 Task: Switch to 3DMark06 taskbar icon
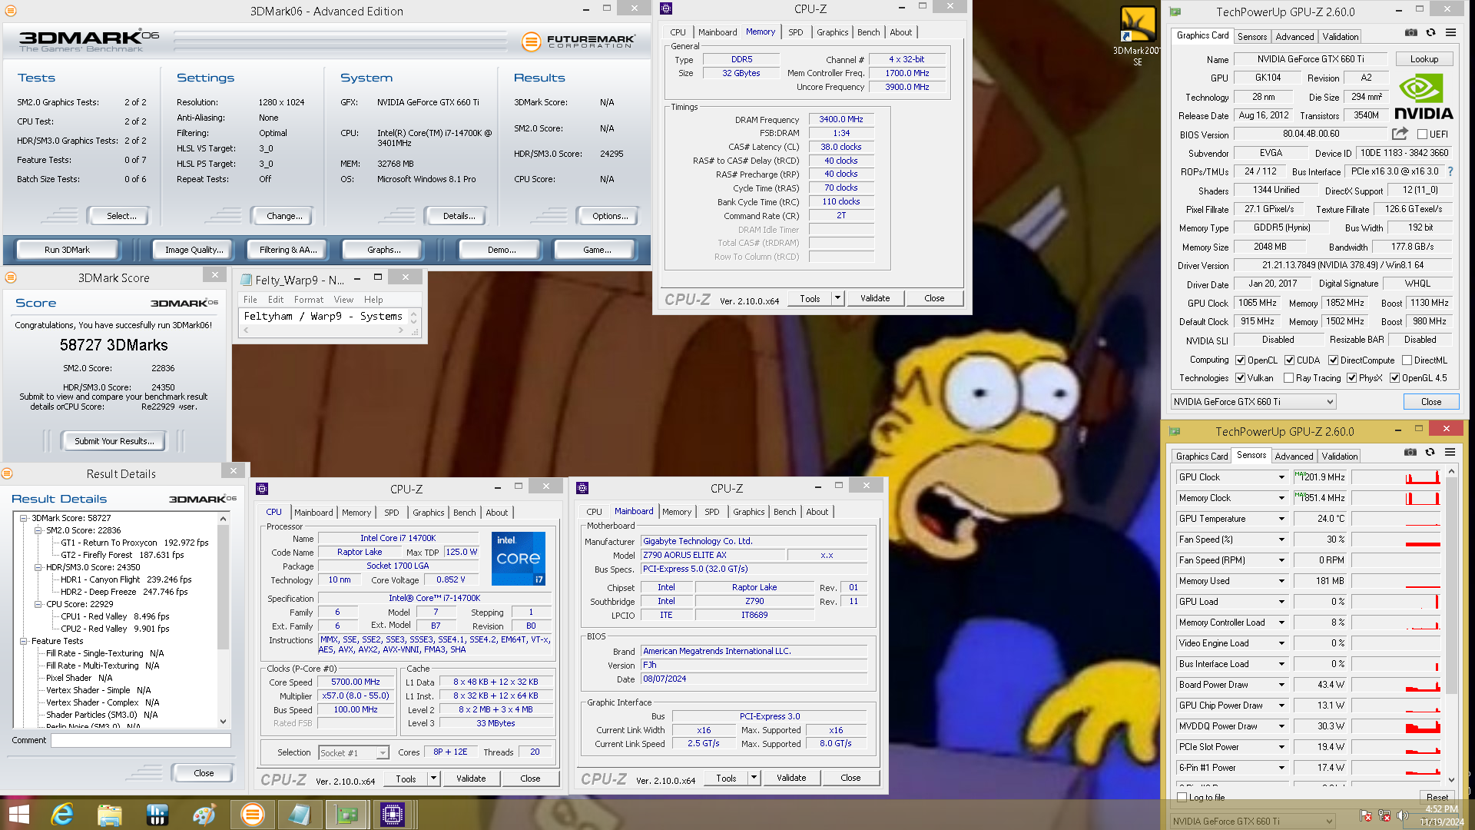(253, 815)
